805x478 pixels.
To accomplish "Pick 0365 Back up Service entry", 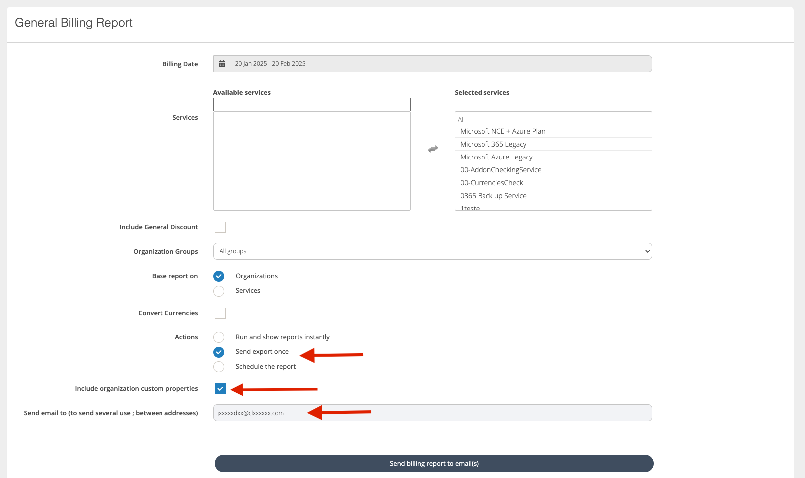I will click(493, 196).
